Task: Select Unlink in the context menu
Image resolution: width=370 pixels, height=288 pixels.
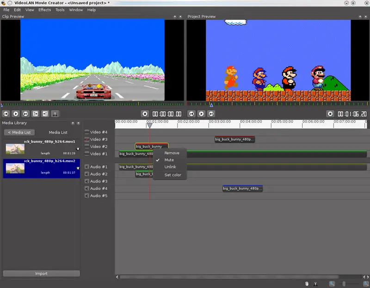Action: 170,167
